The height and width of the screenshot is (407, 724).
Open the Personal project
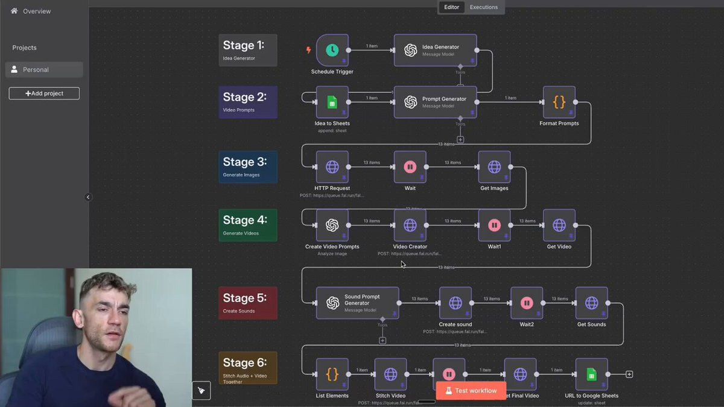pos(44,70)
